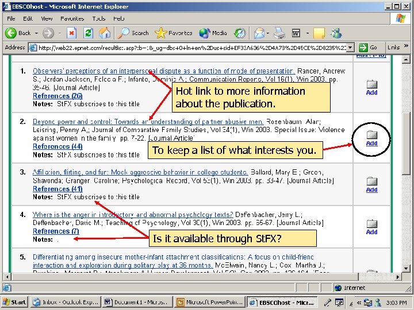Click the horizontal scrollbar left arrow

(x=7, y=277)
